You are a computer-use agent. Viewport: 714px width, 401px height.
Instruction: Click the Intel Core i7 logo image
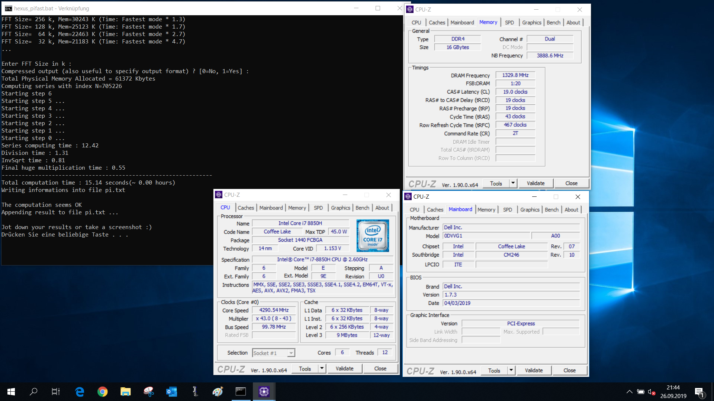click(373, 236)
